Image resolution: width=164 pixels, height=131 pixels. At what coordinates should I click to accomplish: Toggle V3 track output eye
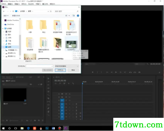point(70,94)
